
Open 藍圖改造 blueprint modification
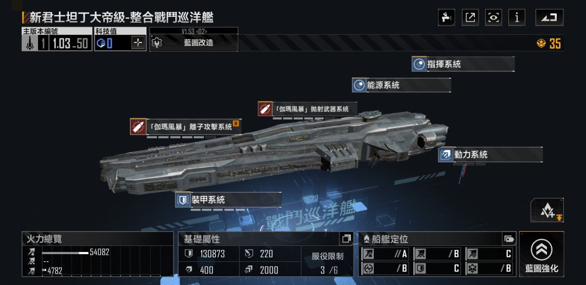[194, 43]
